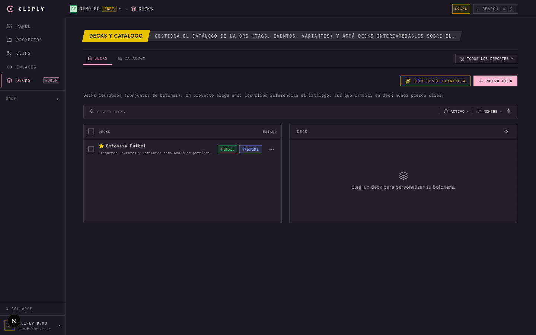This screenshot has width=536, height=335.
Task: Open the Activo status filter dropdown
Action: (456, 112)
